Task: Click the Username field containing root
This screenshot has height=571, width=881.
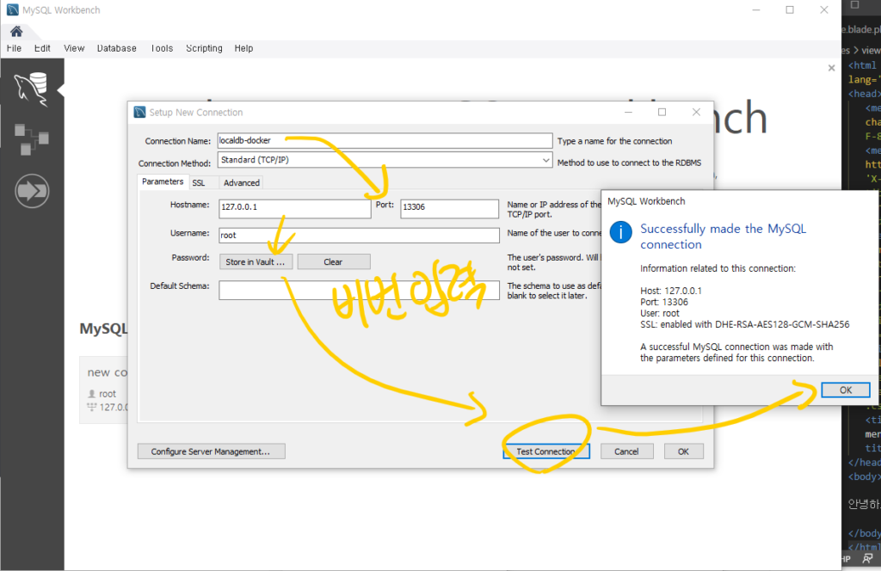Action: (359, 236)
